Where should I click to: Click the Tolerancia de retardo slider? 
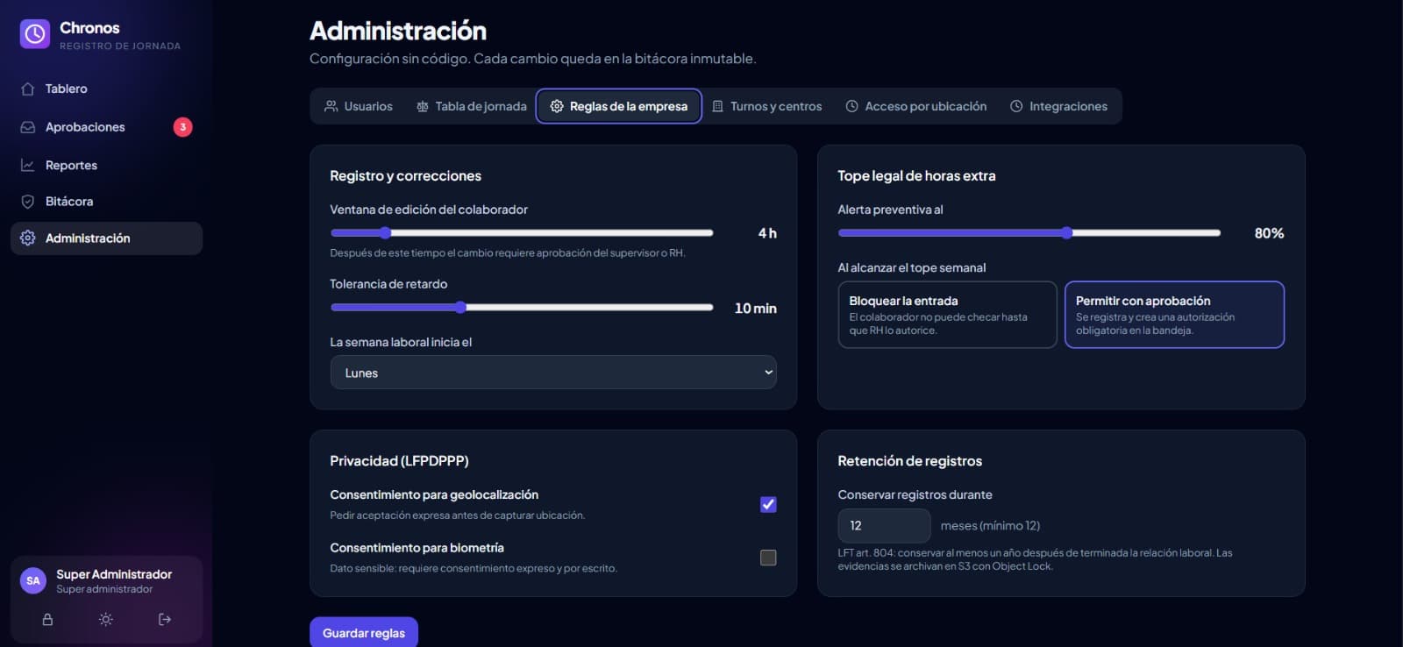tap(522, 308)
